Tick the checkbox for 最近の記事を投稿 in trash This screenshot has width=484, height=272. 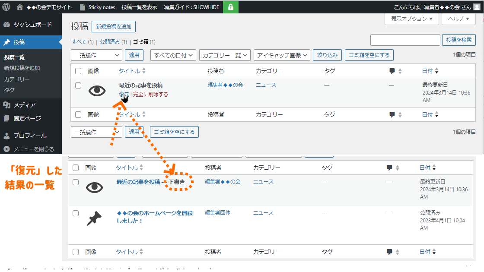pos(78,85)
